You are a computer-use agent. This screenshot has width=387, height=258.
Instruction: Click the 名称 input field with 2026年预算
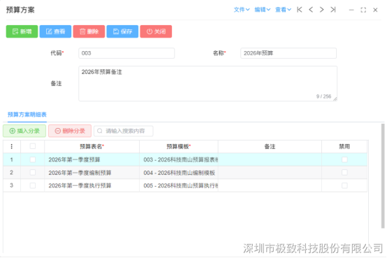[x=289, y=53]
